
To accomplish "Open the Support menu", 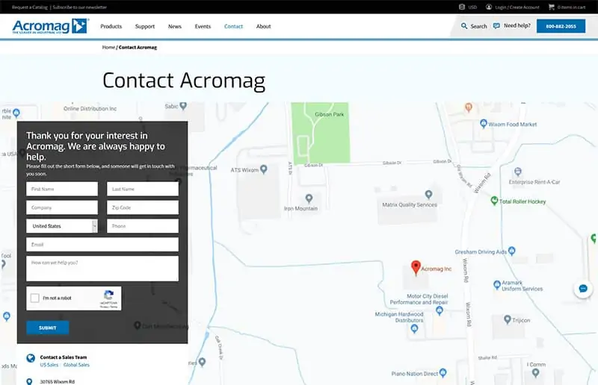I will [145, 26].
